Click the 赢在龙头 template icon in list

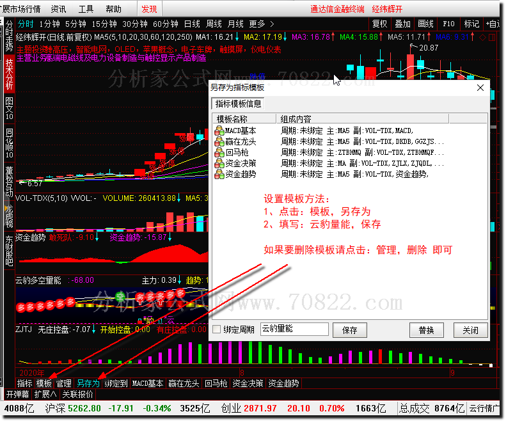tap(220, 141)
